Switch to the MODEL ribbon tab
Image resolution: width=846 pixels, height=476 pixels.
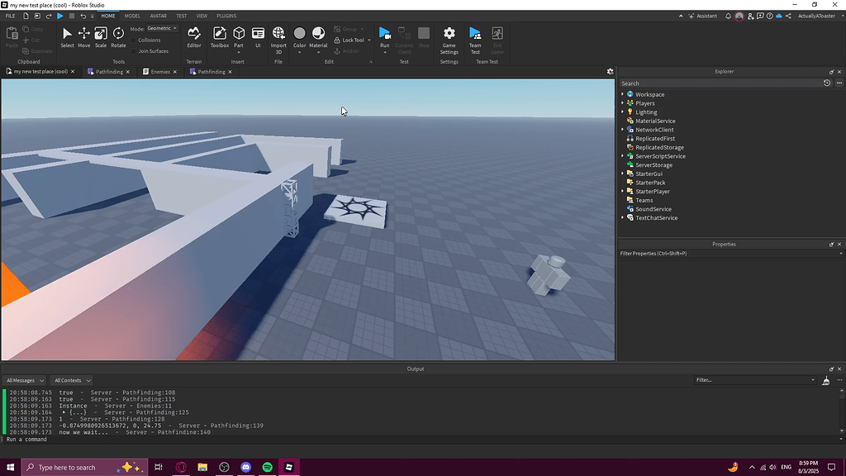[132, 17]
